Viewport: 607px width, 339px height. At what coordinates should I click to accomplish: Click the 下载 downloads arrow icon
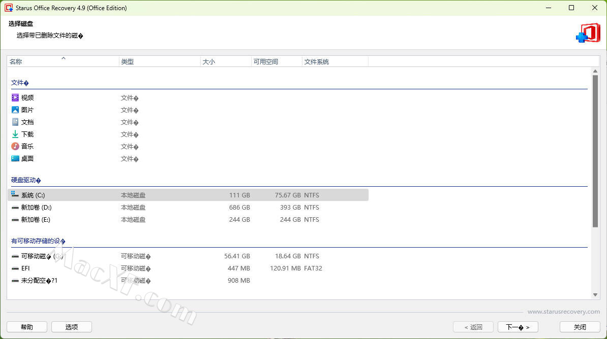coord(15,134)
